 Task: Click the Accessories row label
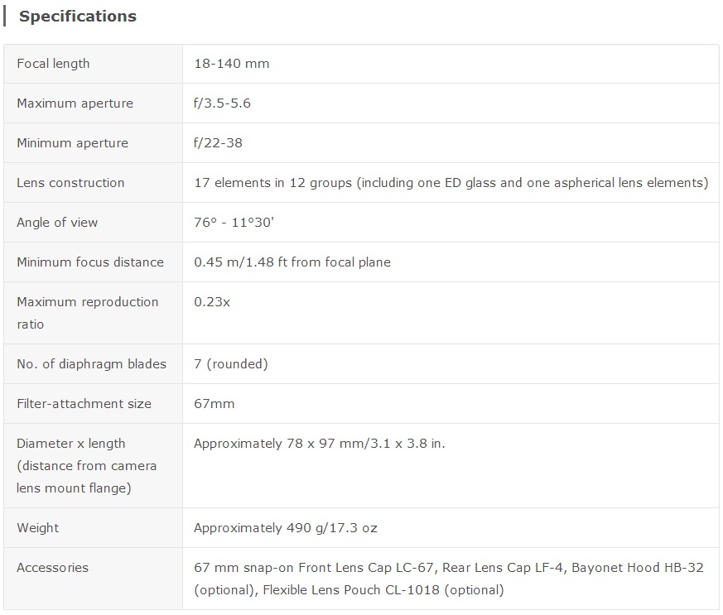(52, 568)
